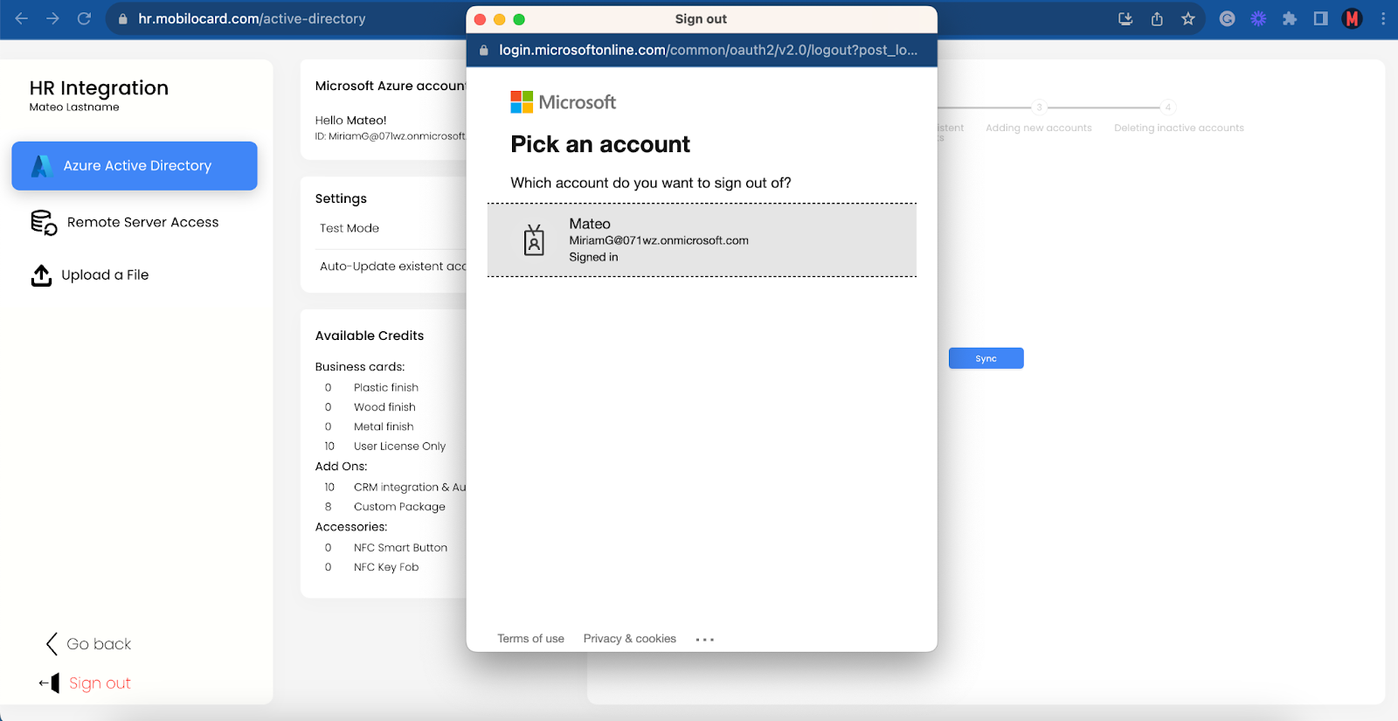The width and height of the screenshot is (1398, 721).
Task: Open the M profile avatar
Action: click(1353, 18)
